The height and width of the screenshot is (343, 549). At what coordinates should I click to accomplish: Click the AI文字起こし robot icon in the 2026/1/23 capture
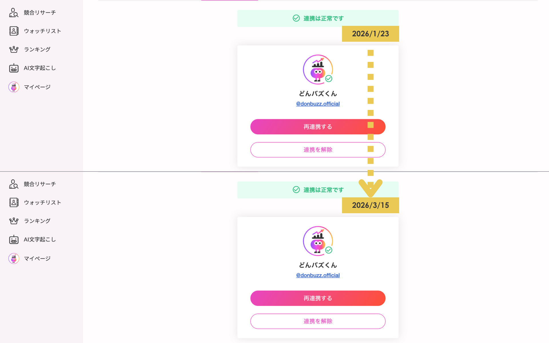click(14, 68)
